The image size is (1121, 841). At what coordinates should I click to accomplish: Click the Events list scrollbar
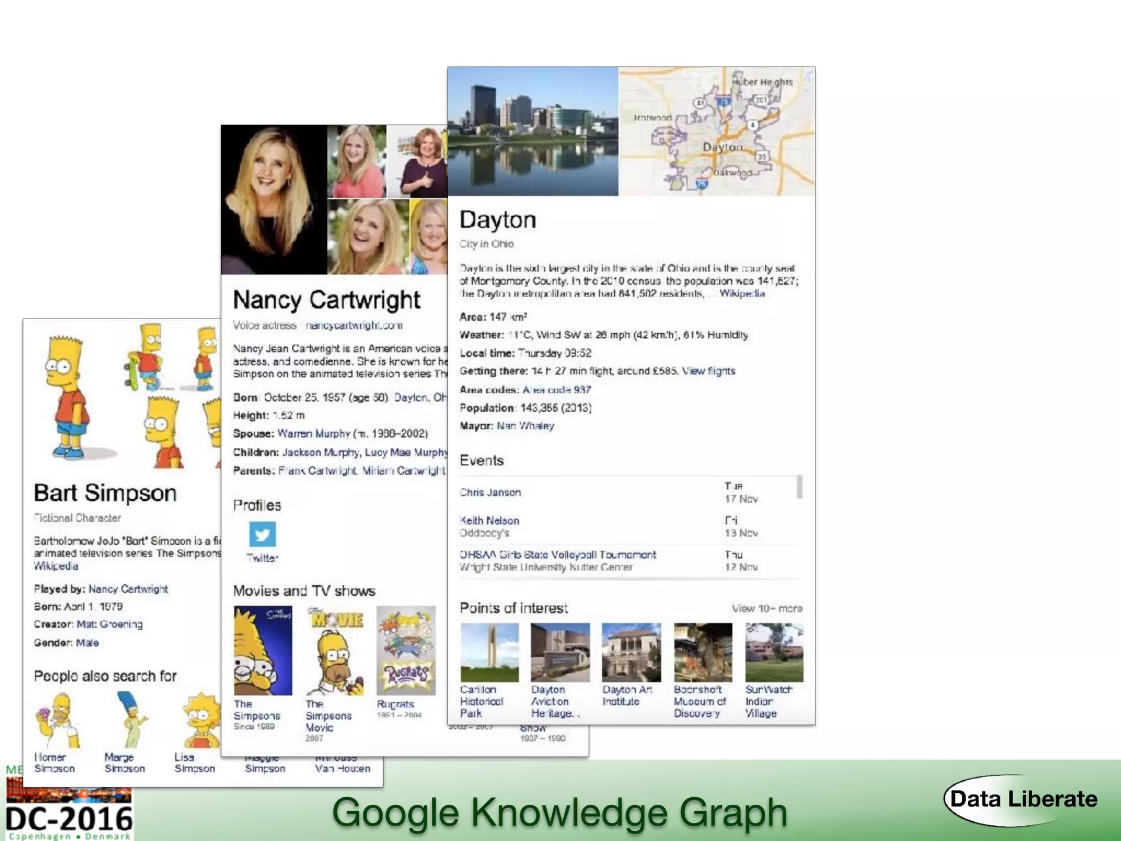click(800, 487)
